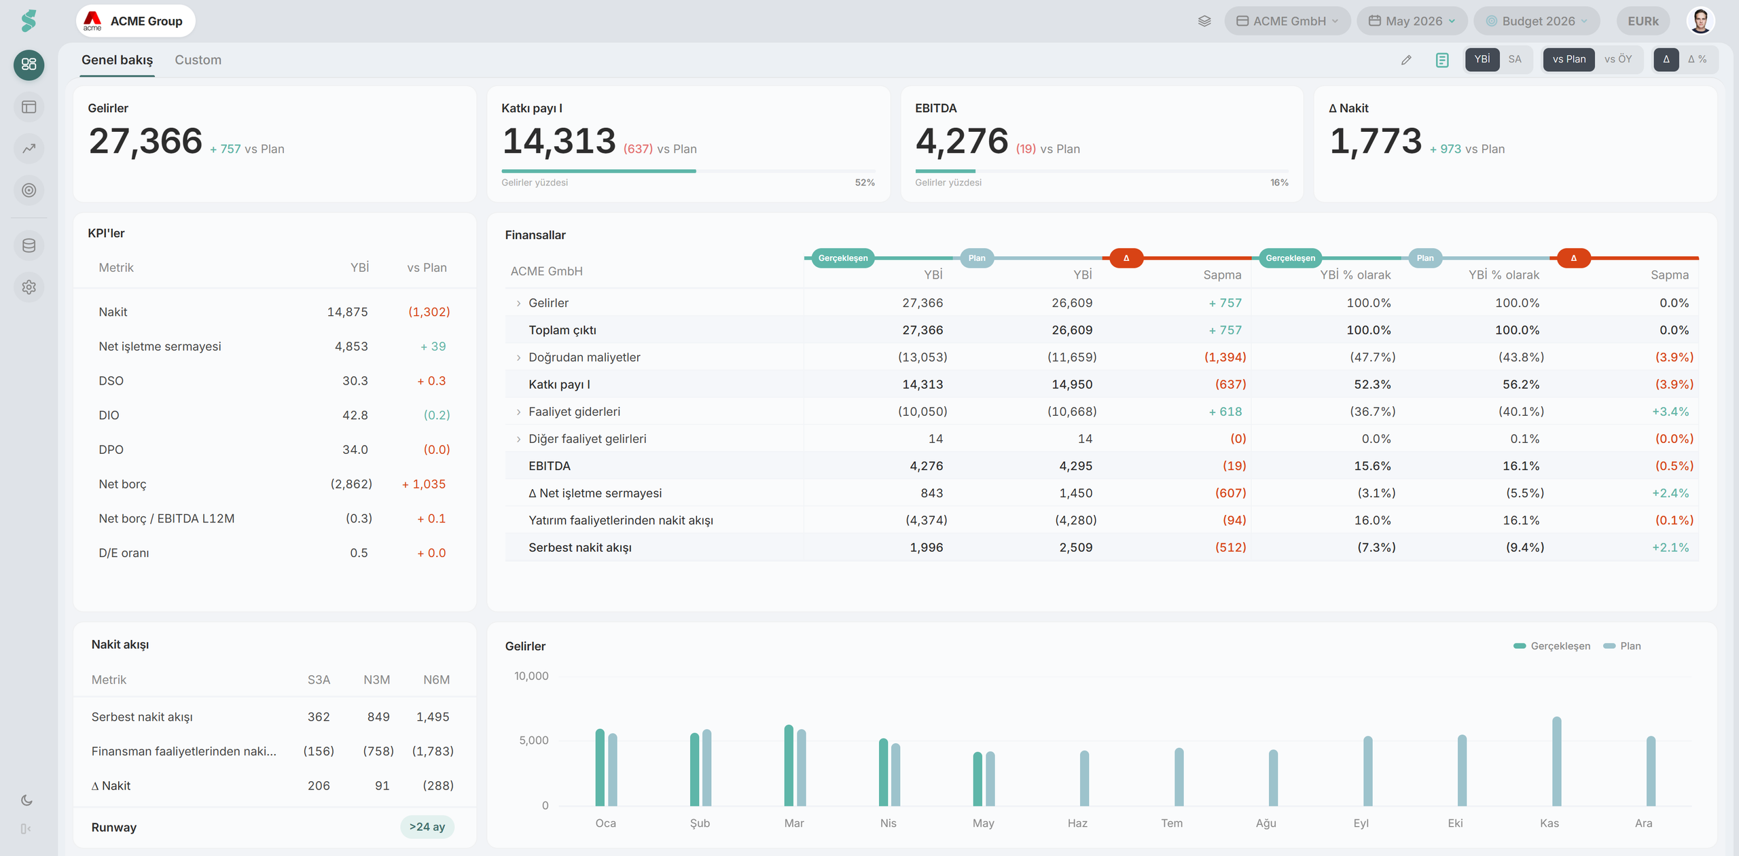
Task: Click the ACME logo icon
Action: click(x=92, y=21)
